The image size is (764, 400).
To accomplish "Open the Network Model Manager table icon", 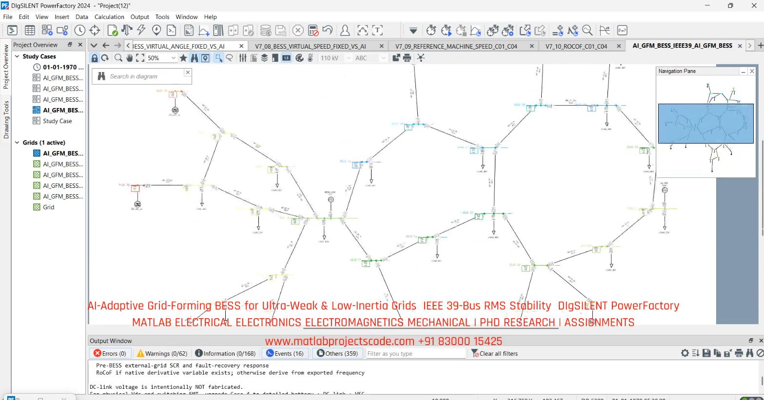I will tap(30, 30).
